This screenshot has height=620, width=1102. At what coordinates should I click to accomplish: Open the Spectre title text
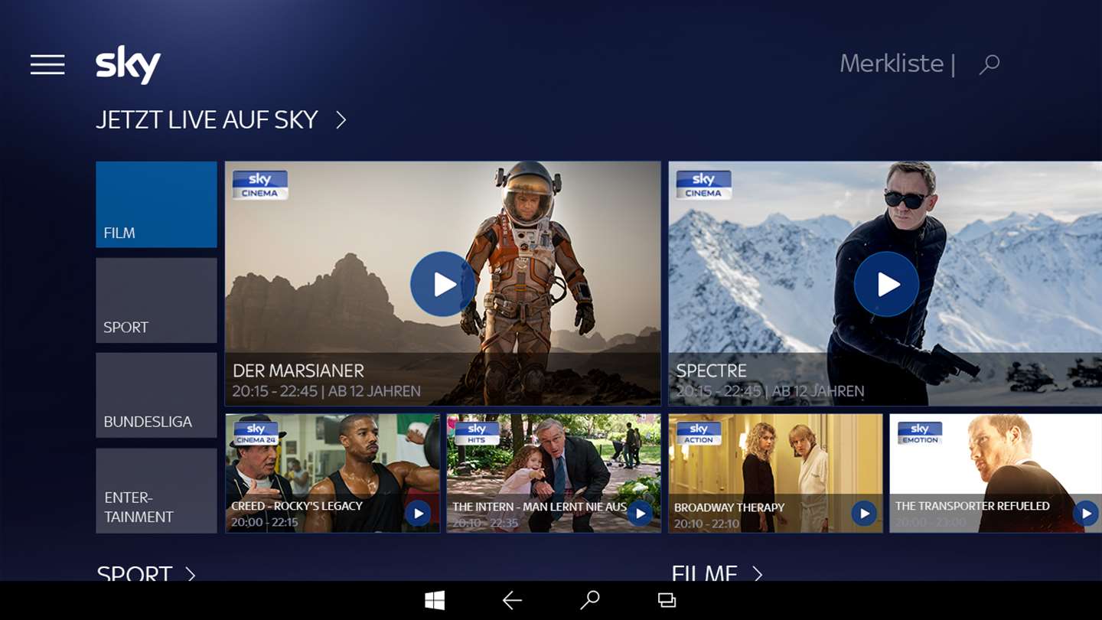coord(712,371)
